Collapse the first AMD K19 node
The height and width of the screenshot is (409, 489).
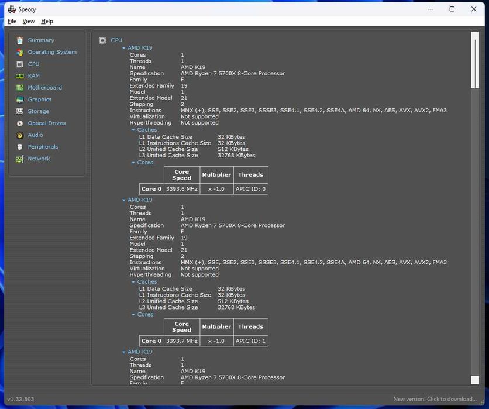pyautogui.click(x=124, y=48)
